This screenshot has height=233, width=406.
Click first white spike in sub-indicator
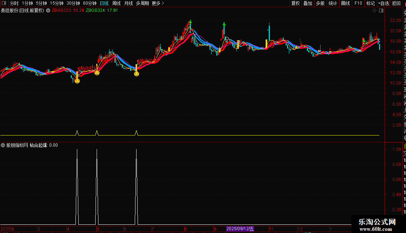77,187
